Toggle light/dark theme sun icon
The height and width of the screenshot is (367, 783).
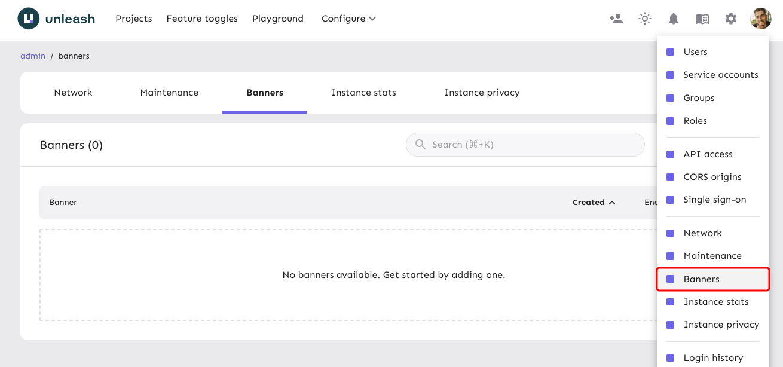(x=645, y=19)
